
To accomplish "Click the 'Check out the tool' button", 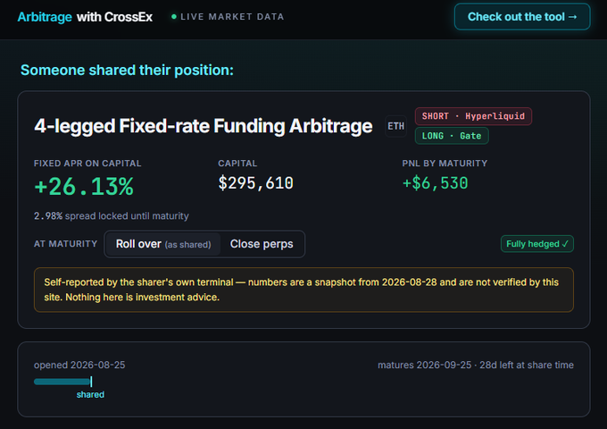I will 522,17.
